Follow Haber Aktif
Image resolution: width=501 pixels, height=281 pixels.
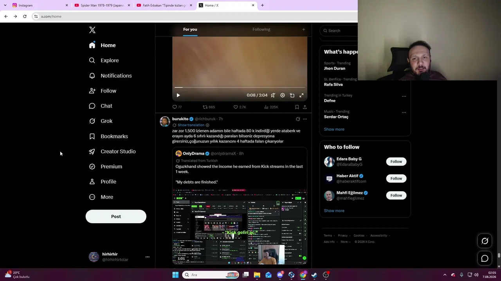(x=396, y=178)
